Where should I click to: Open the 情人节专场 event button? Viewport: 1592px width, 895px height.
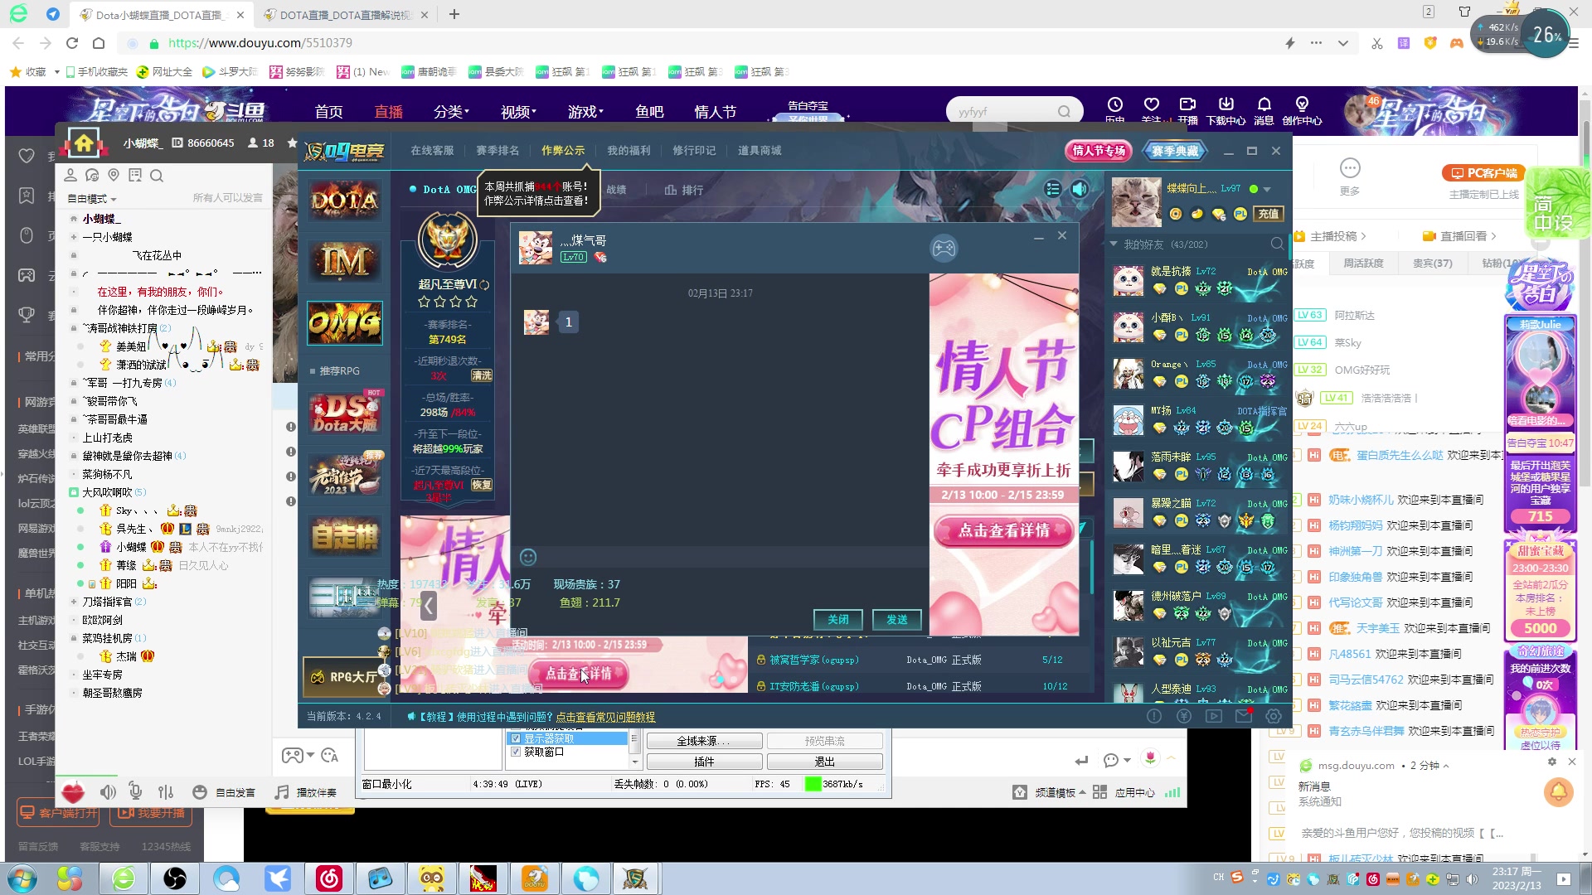[x=1099, y=151]
